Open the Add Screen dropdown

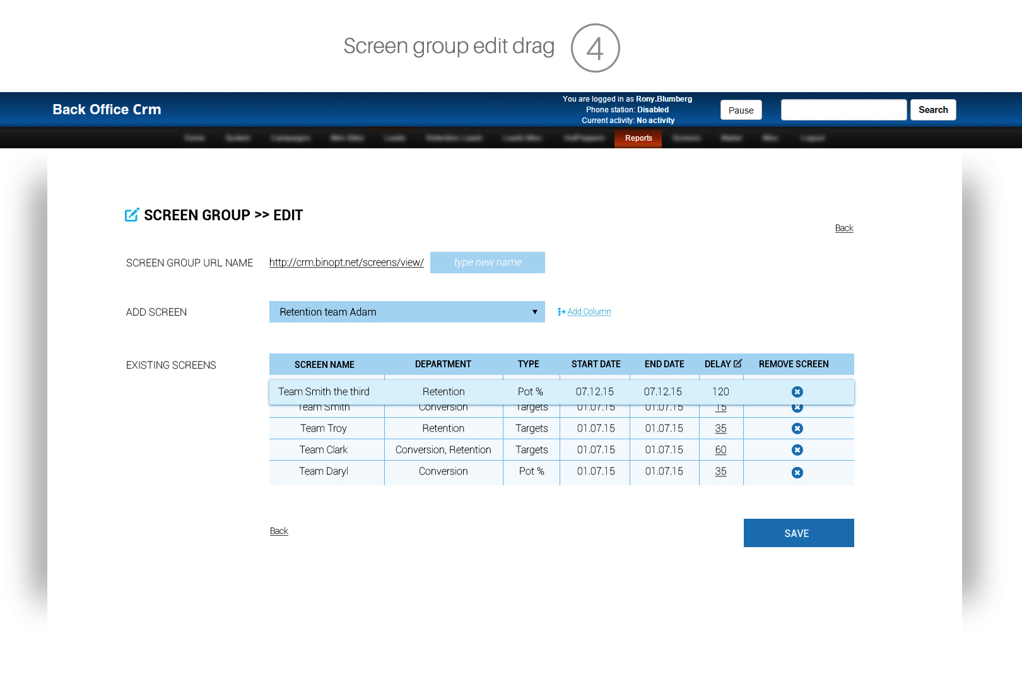(x=407, y=312)
